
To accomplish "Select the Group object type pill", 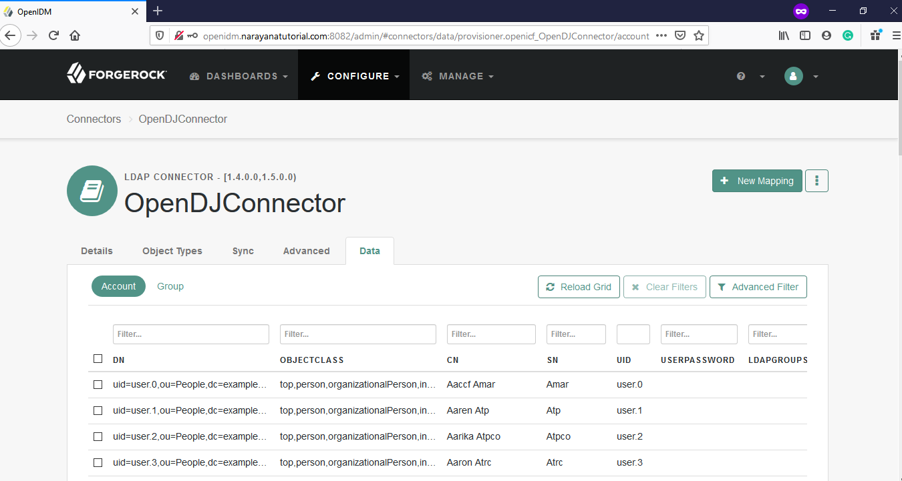I will click(170, 286).
